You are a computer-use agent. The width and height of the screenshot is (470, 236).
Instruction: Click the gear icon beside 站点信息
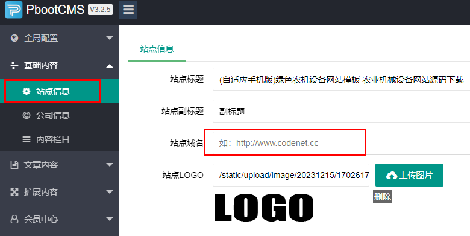27,91
